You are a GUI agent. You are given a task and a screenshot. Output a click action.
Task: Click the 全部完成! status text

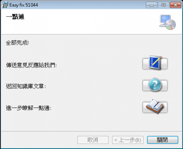click(17, 43)
